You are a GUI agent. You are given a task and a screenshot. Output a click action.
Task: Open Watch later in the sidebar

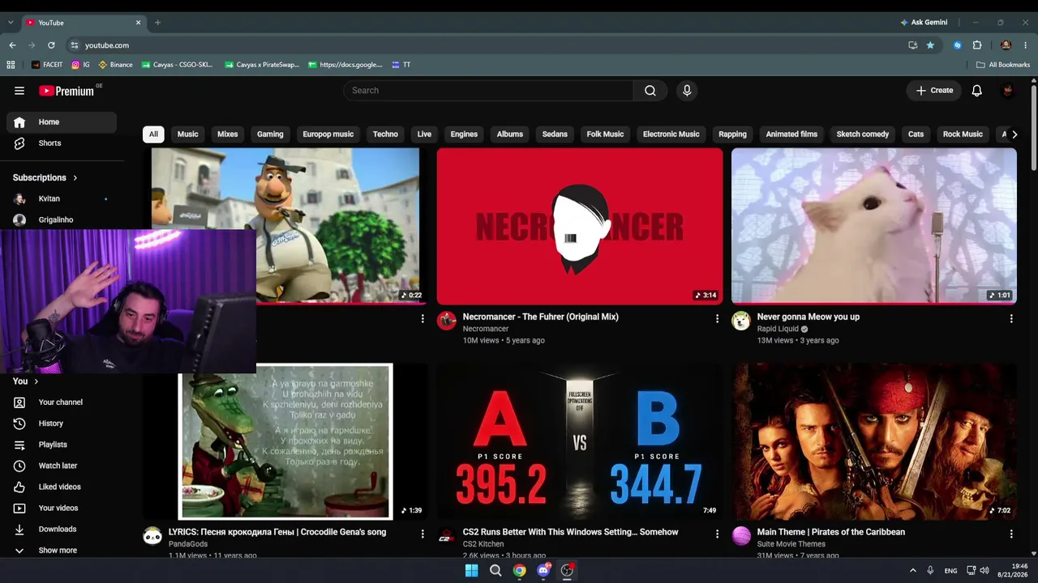[62, 466]
